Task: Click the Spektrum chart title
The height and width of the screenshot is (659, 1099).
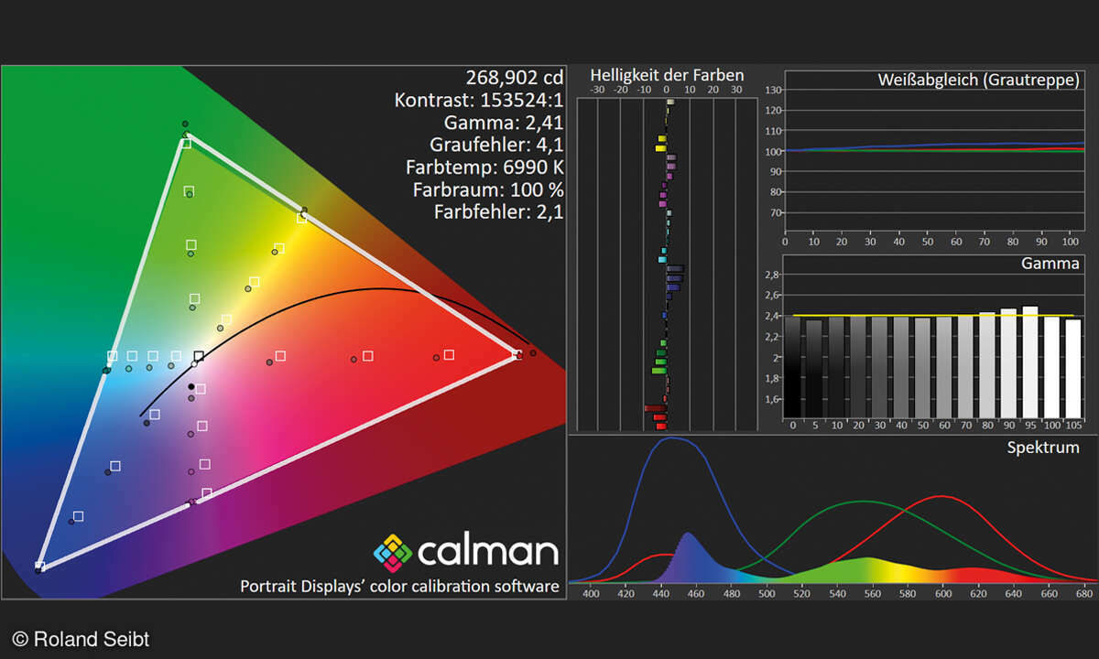Action: coord(1043,448)
